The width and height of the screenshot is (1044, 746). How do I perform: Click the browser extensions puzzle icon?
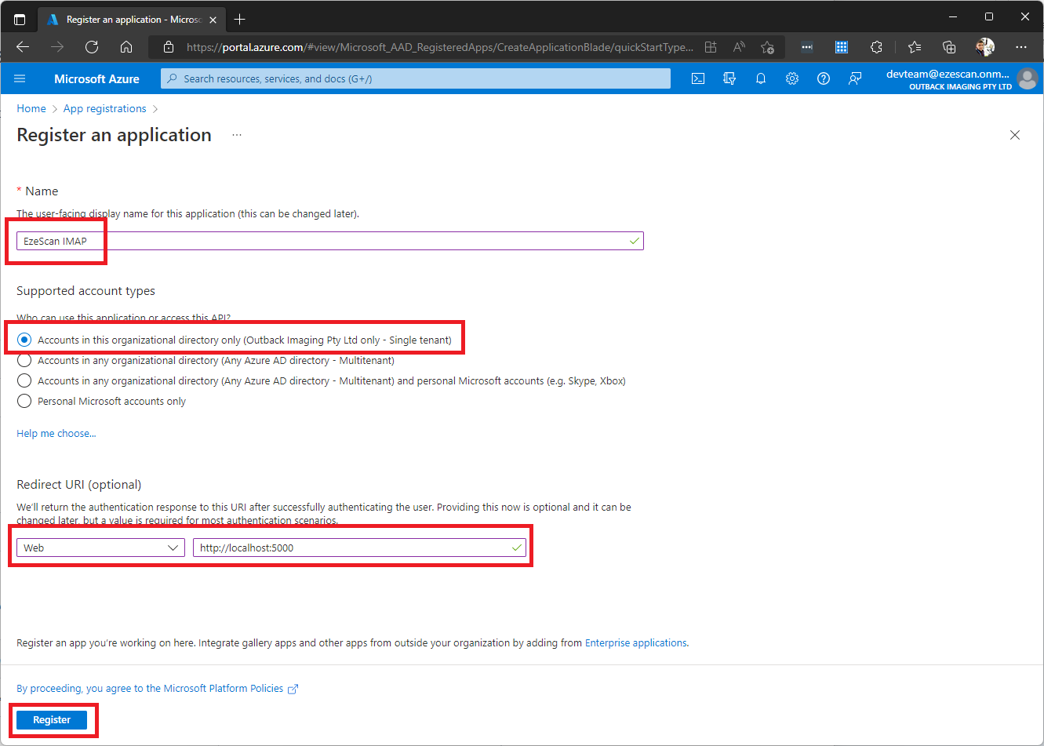pyautogui.click(x=876, y=47)
